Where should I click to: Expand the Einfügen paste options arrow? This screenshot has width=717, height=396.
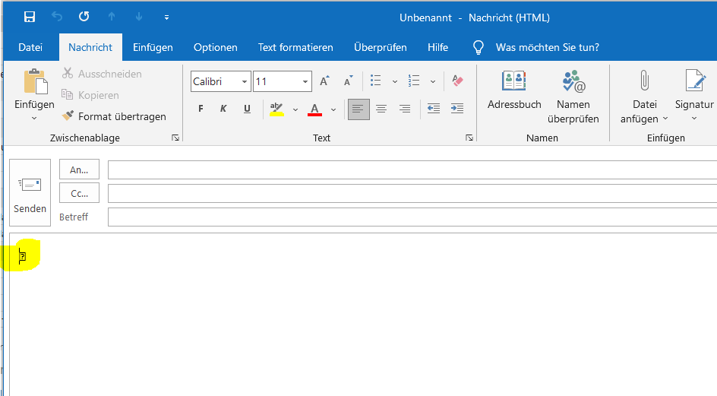[34, 118]
